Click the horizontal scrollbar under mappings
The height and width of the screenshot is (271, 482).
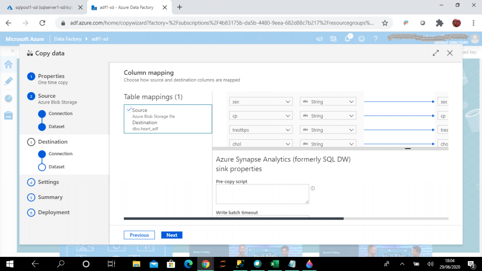233,218
